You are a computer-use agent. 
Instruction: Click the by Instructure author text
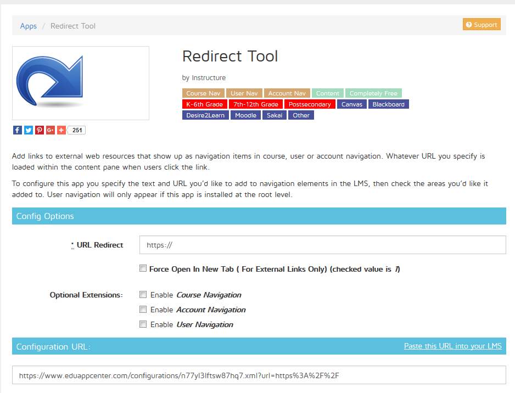(204, 78)
